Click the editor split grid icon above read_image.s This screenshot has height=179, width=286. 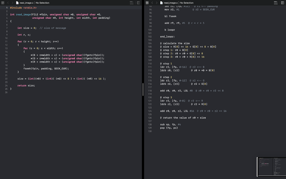(147, 2)
